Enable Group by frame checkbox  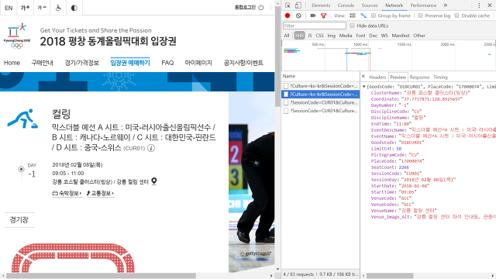pos(374,15)
